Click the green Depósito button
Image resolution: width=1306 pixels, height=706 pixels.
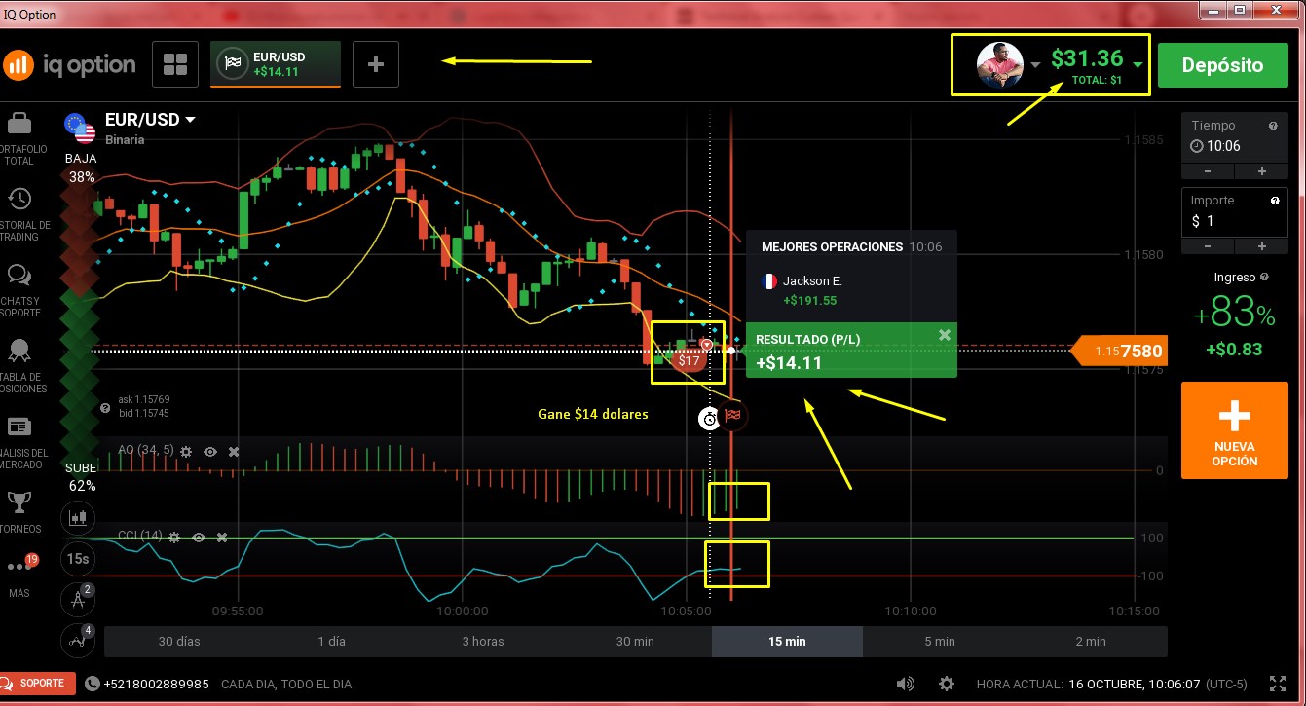click(x=1222, y=65)
